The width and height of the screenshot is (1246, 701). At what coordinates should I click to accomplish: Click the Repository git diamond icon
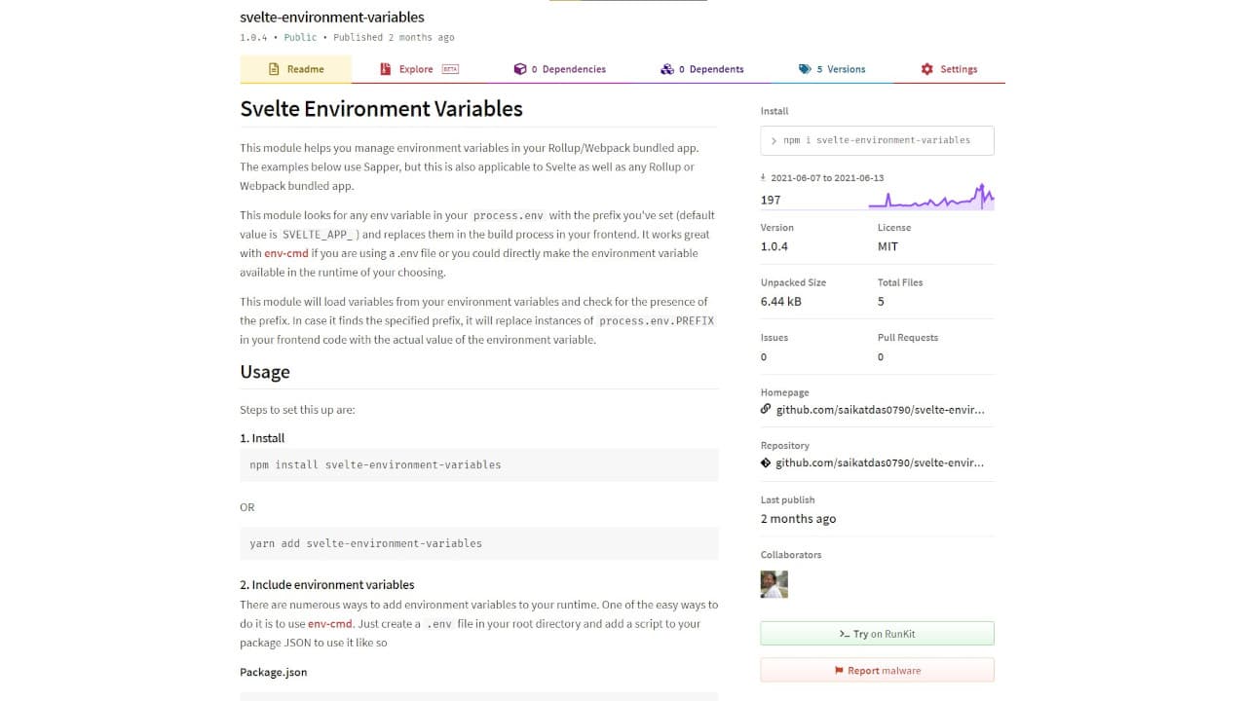[766, 462]
